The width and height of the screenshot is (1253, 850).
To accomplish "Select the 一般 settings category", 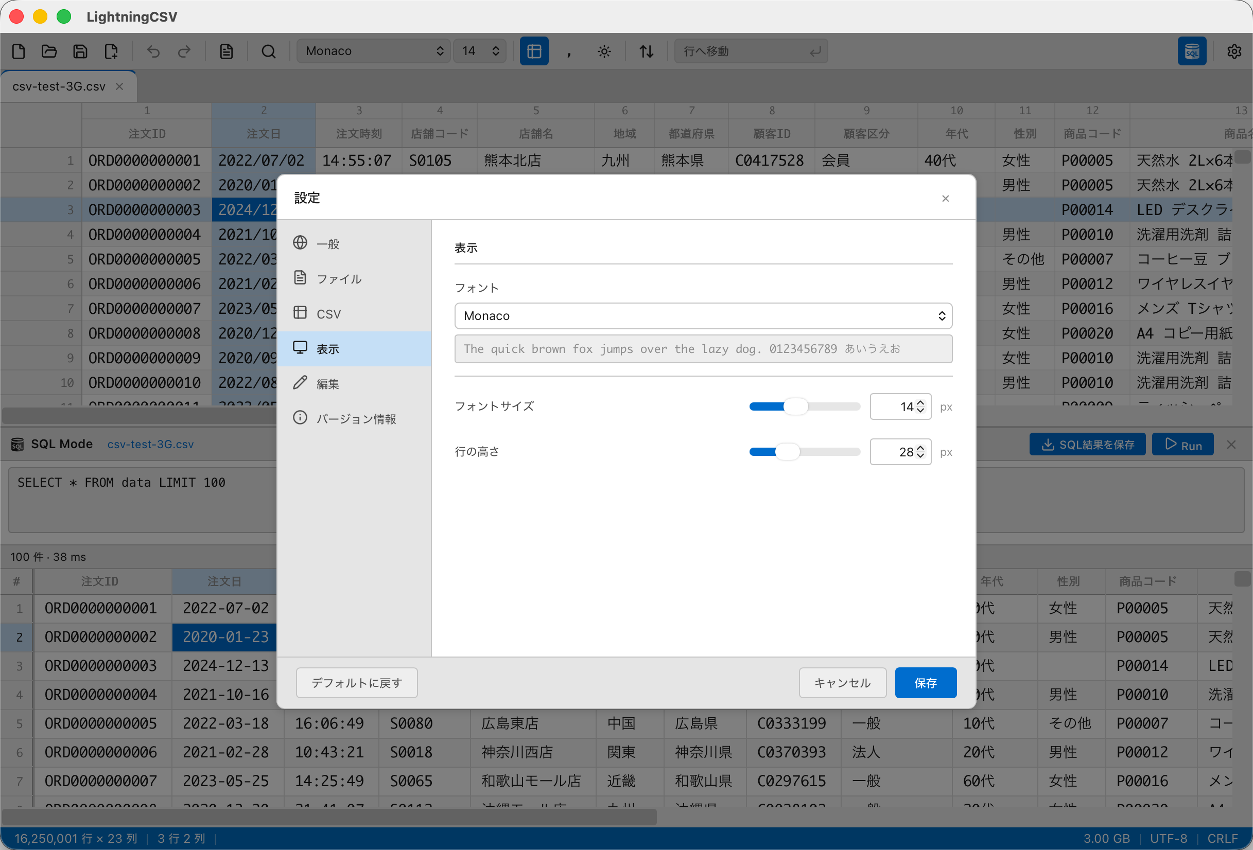I will pyautogui.click(x=354, y=243).
